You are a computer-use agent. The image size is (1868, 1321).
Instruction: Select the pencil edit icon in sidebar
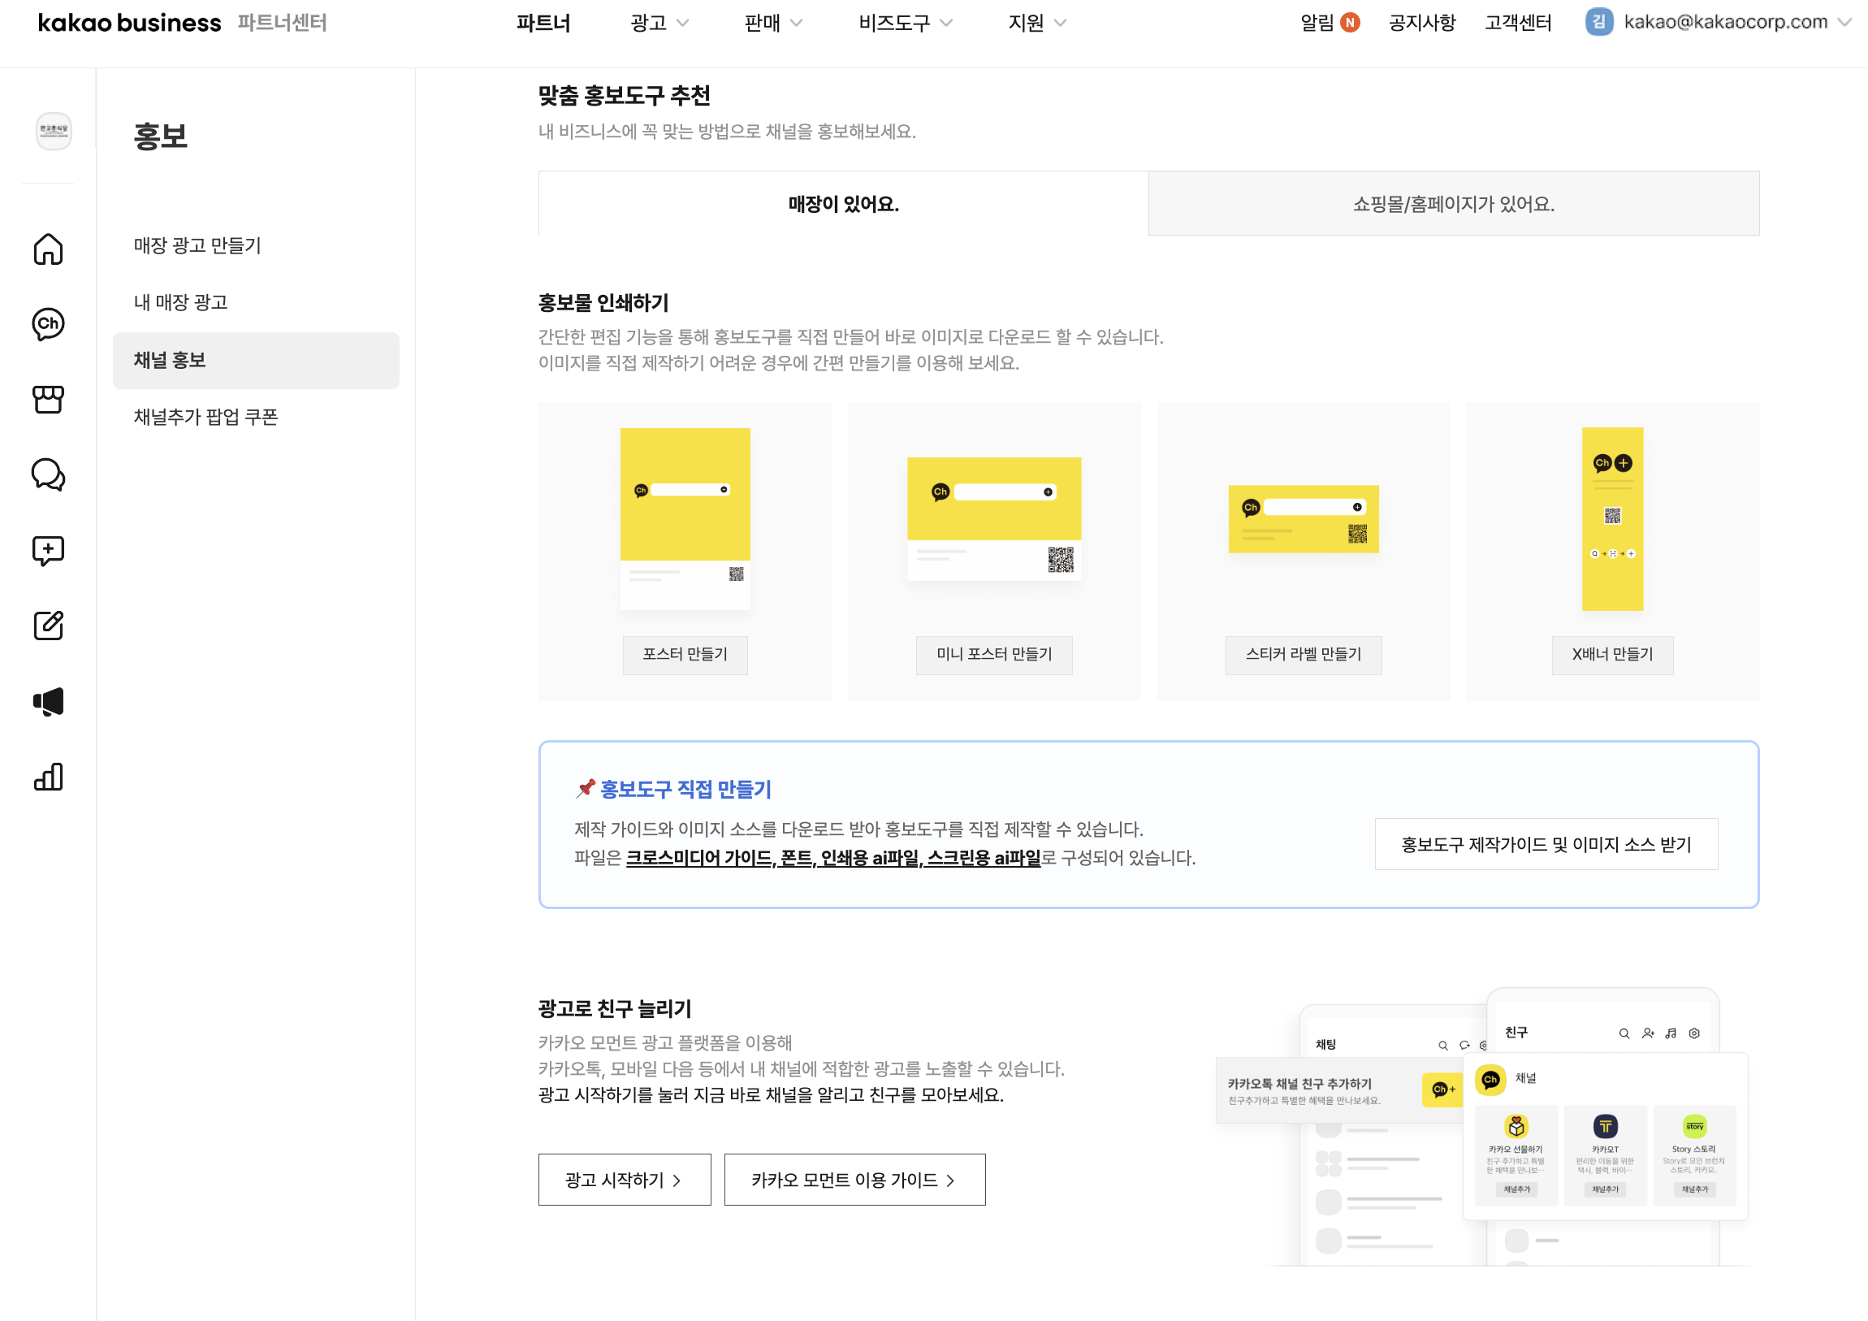pyautogui.click(x=48, y=625)
